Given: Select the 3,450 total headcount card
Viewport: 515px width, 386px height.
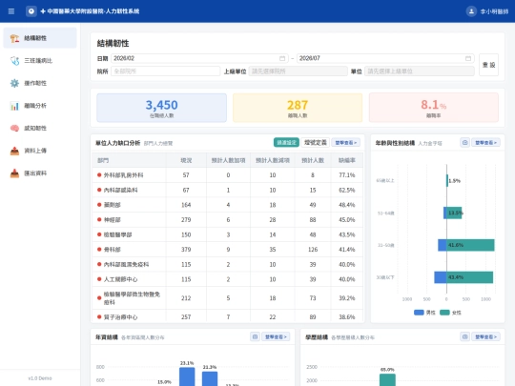Looking at the screenshot, I should pyautogui.click(x=161, y=108).
